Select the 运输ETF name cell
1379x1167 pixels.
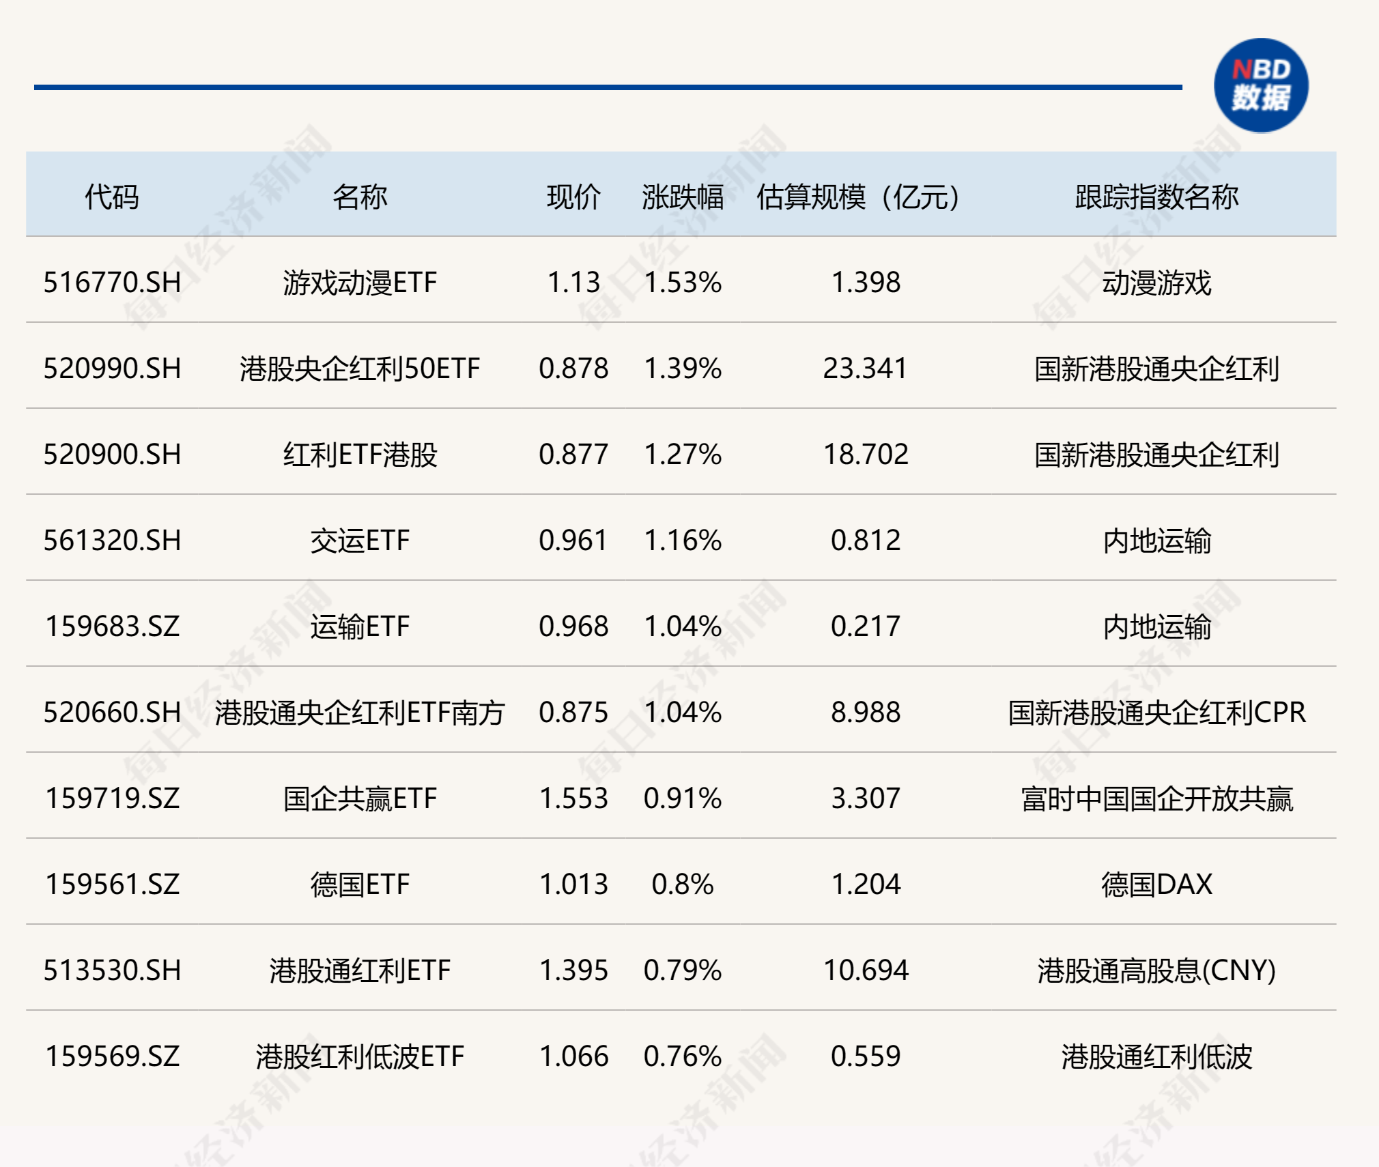click(x=360, y=626)
